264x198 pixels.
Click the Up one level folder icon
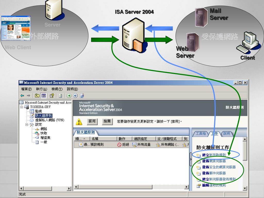point(37,96)
